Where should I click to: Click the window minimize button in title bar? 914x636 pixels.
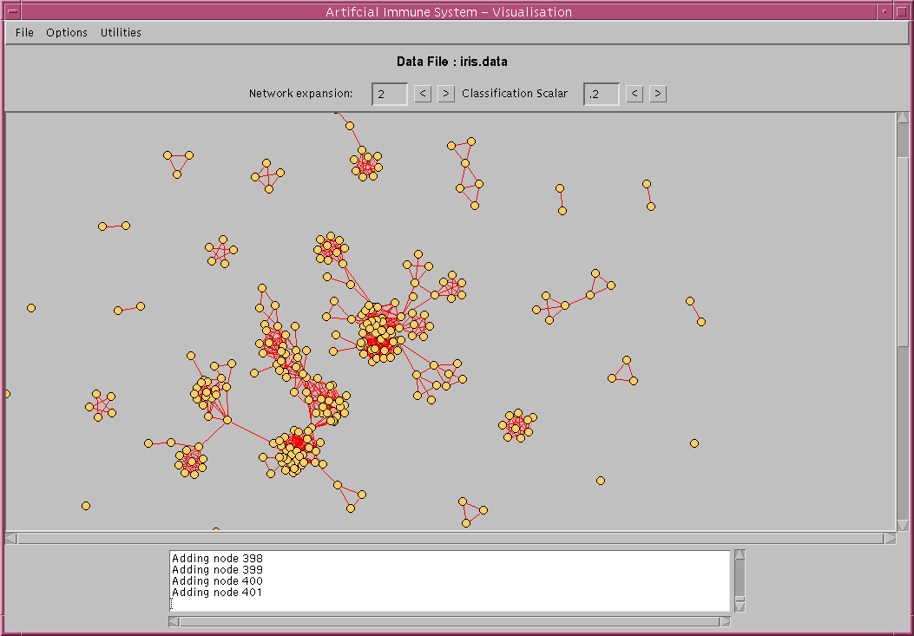884,10
